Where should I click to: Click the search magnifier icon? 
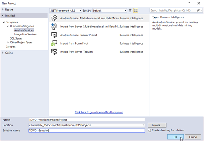coord(198,10)
